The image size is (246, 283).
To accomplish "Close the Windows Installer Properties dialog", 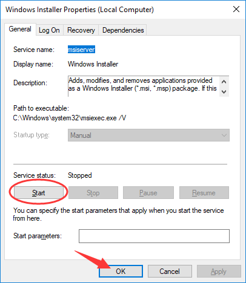I will [x=236, y=9].
